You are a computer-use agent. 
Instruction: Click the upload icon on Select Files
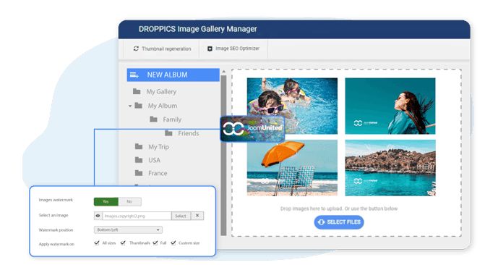322,222
